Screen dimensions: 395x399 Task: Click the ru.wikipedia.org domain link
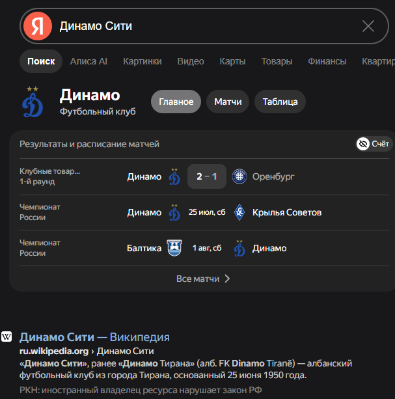(54, 351)
